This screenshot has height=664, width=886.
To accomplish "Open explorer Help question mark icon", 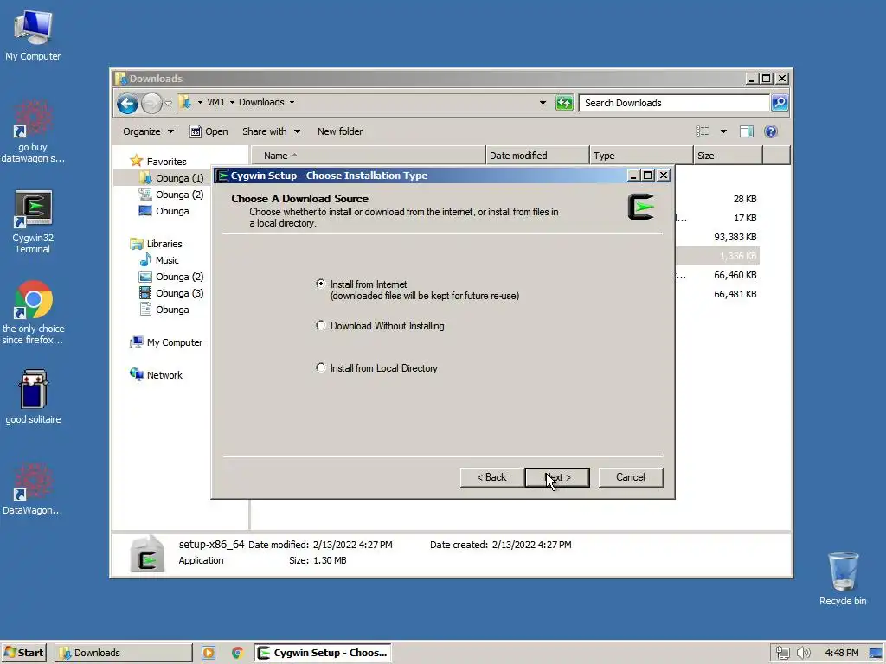I will [x=770, y=131].
